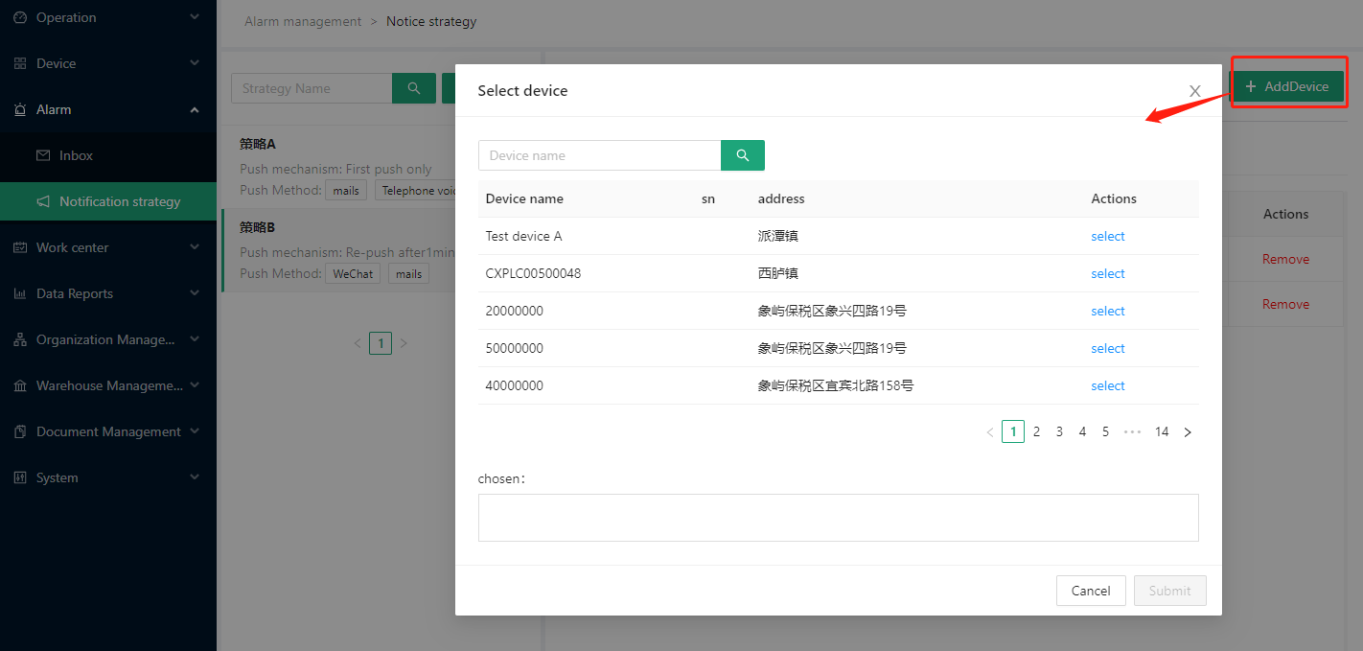1363x651 pixels.
Task: Click the strategy name search magnifier button
Action: [x=414, y=88]
